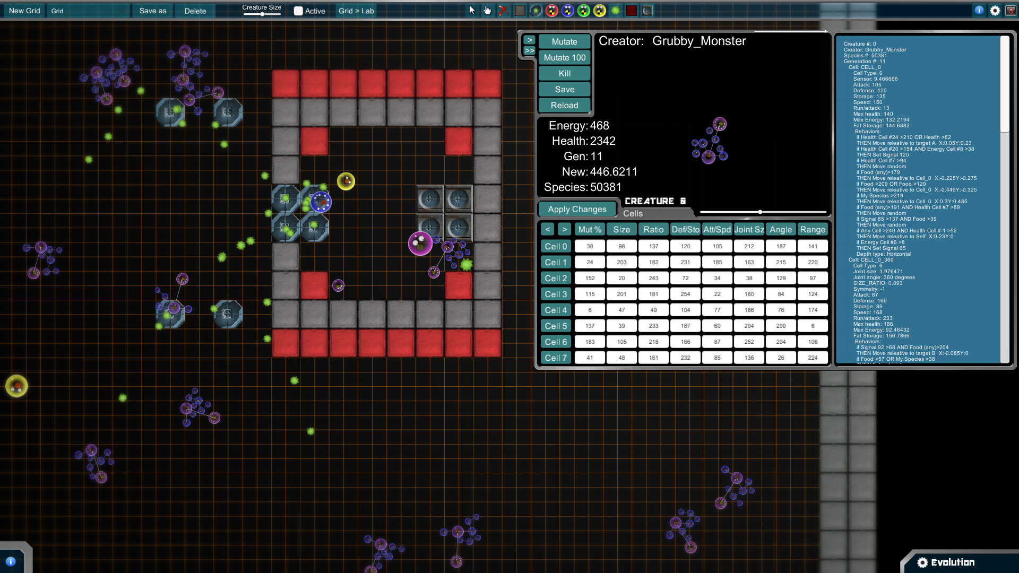
Task: Expand creature cell left arrow
Action: [547, 230]
